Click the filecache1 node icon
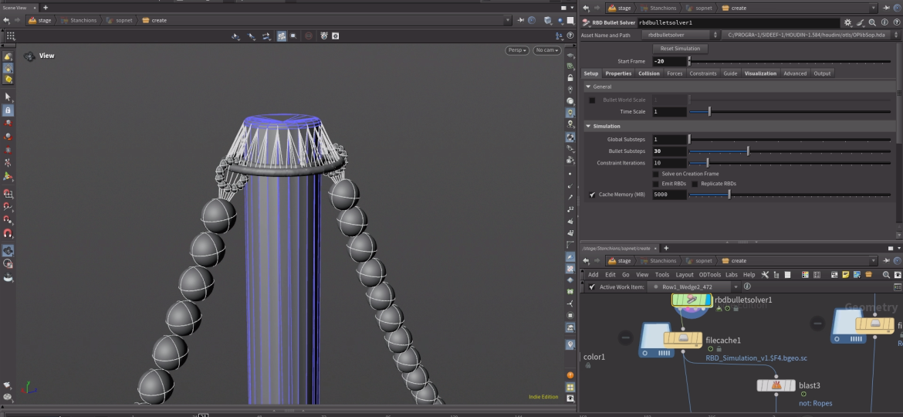The height and width of the screenshot is (417, 903). coord(682,338)
